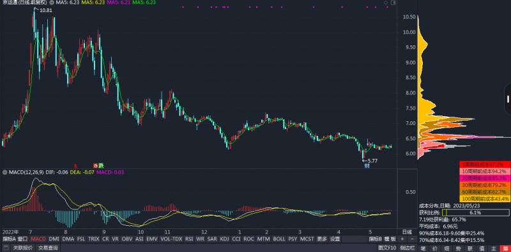Switch to OBV indicator
Screen dimensions: 511x252
pos(126,239)
